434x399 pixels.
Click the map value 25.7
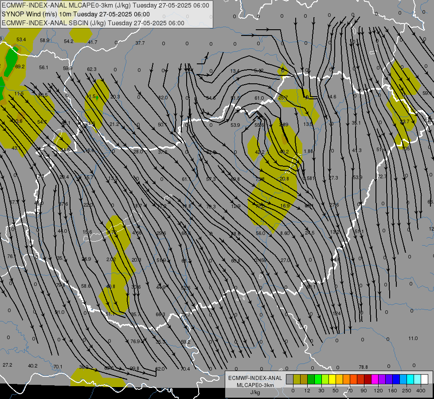click(x=283, y=98)
